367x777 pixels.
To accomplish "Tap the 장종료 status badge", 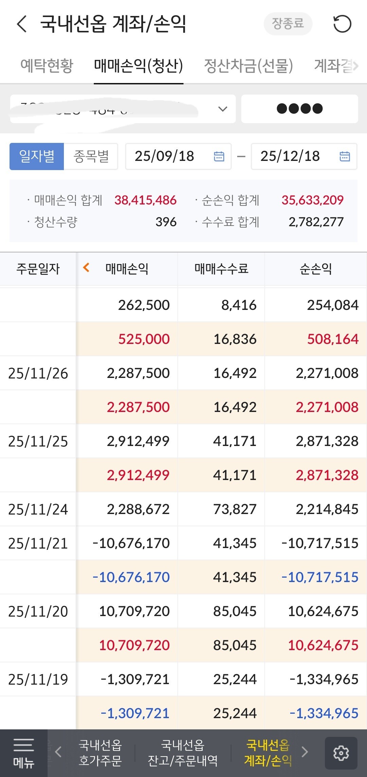I will [x=288, y=24].
